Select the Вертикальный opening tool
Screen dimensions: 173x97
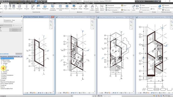pos(144,8)
